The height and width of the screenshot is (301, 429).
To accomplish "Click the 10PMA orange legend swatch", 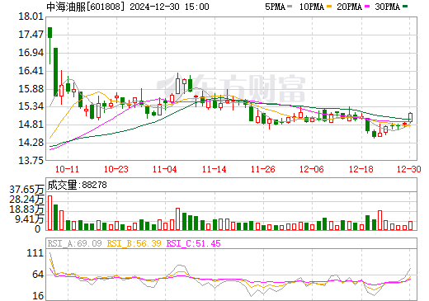I will [x=329, y=7].
